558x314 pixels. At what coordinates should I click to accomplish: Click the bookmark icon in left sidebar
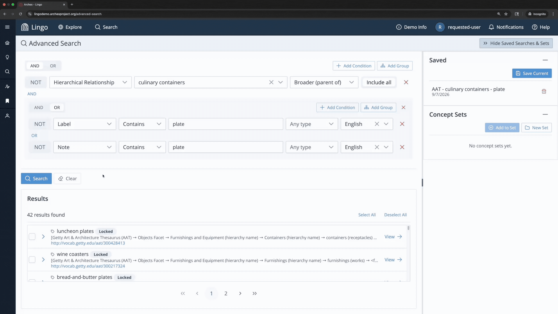click(7, 101)
